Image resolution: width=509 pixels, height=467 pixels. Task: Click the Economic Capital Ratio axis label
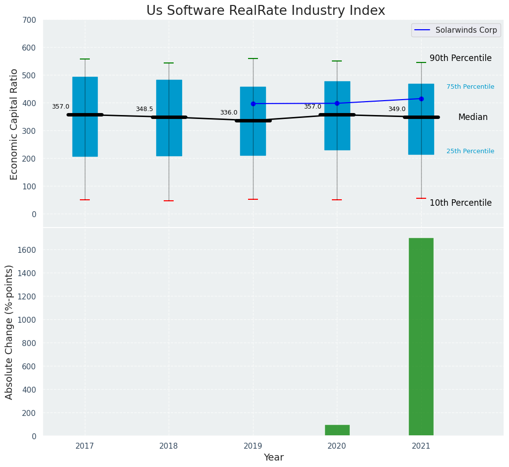click(x=14, y=124)
